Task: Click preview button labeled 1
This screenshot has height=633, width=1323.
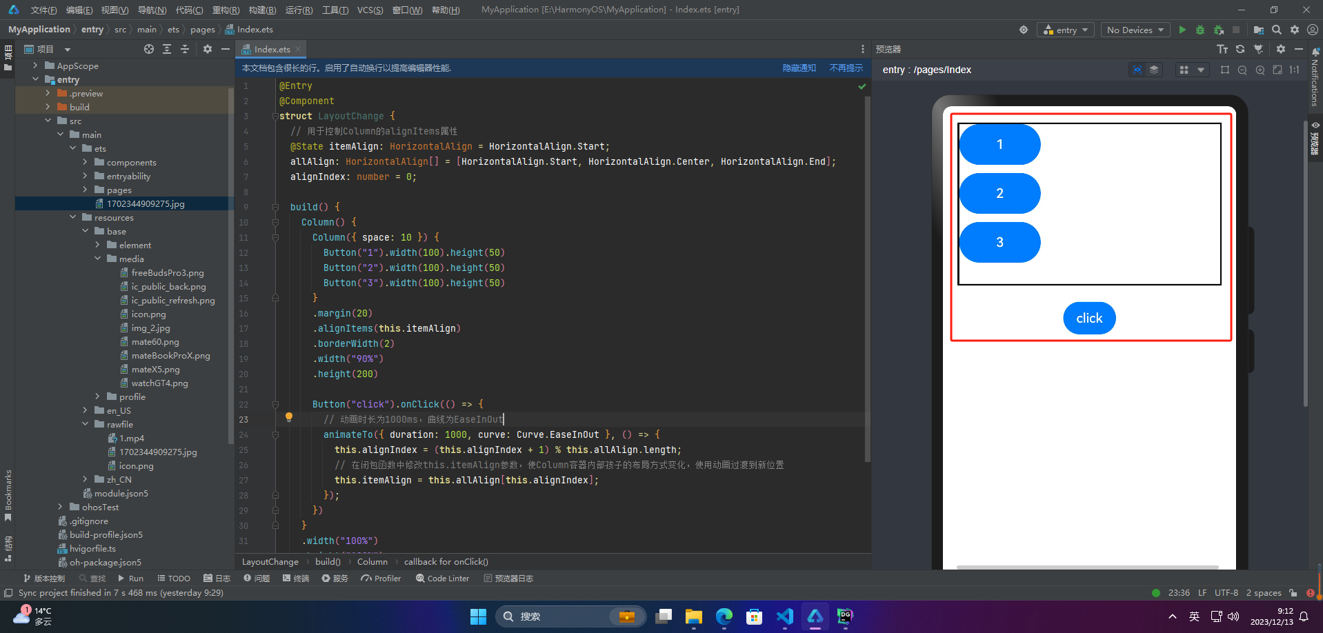Action: pos(999,144)
